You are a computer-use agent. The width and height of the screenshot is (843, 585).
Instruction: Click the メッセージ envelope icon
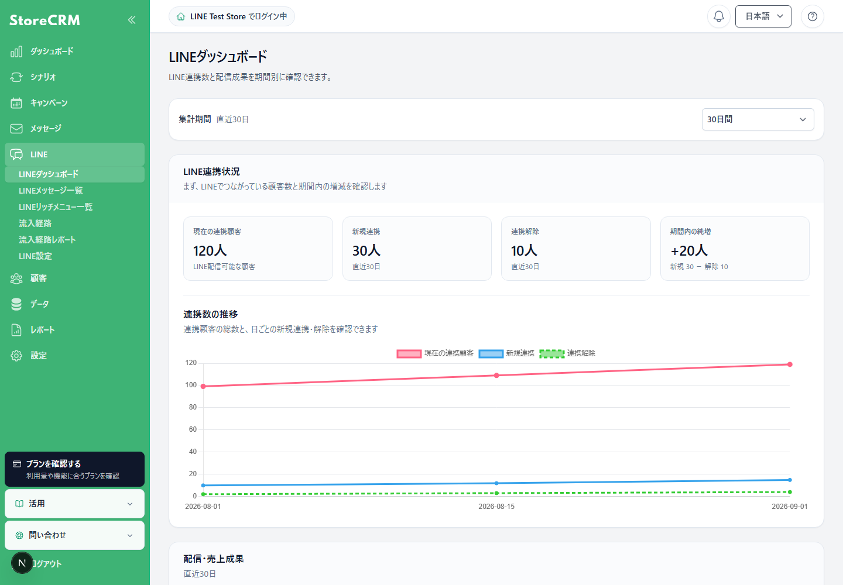coord(16,129)
